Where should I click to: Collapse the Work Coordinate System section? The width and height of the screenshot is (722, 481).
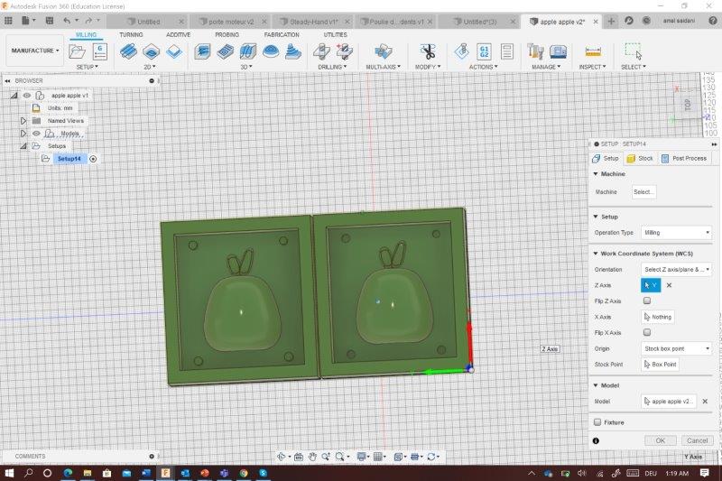tap(596, 254)
